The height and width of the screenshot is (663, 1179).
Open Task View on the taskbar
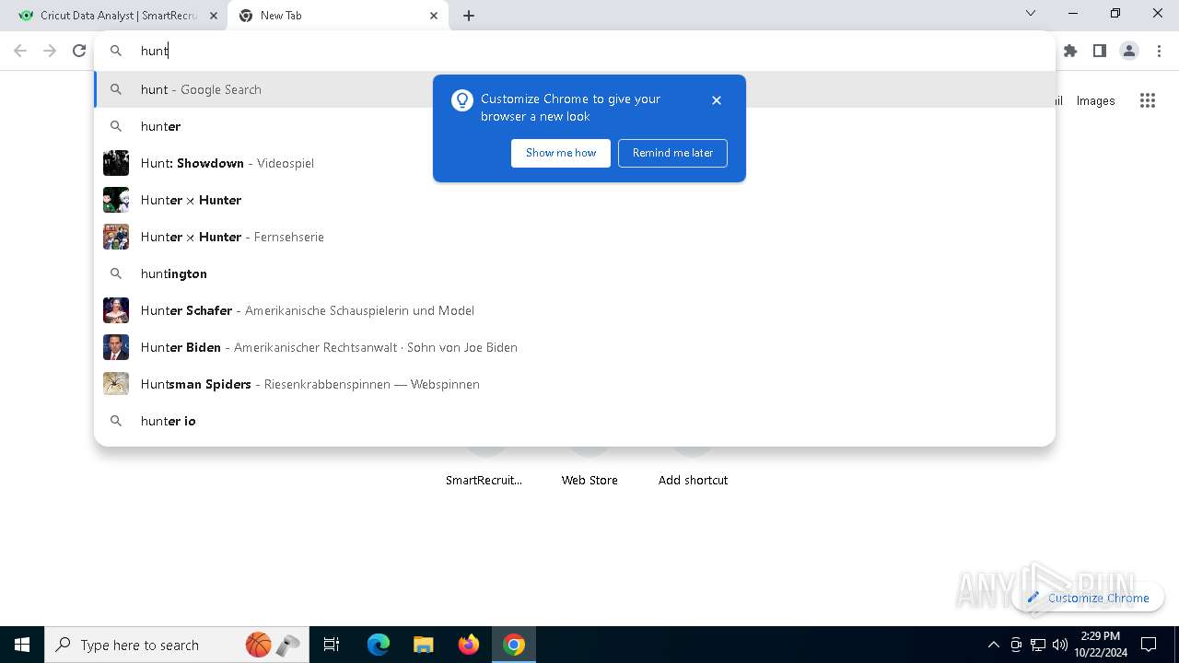point(332,645)
